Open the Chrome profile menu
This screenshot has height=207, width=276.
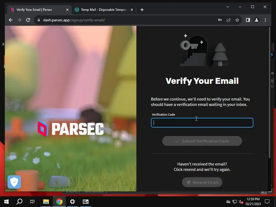[x=257, y=20]
